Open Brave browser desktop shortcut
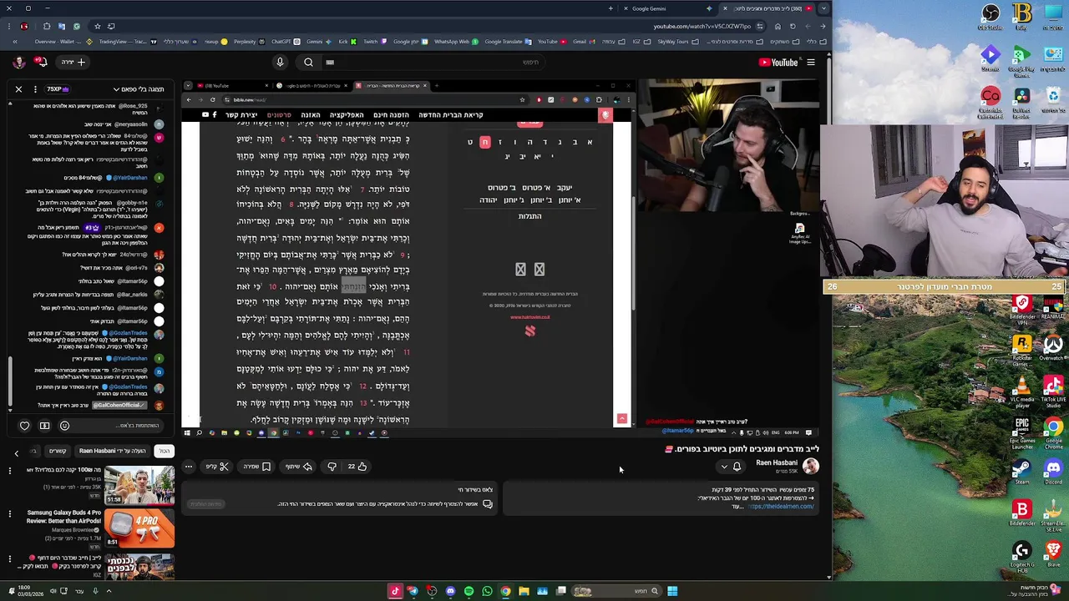 point(1053,553)
